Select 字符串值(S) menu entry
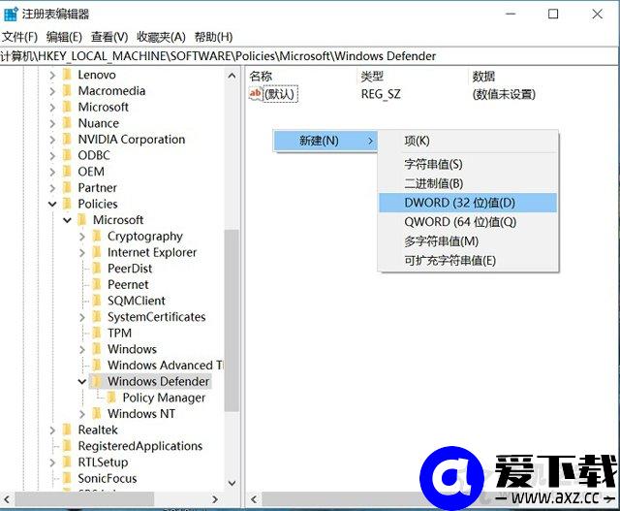This screenshot has width=620, height=511. pyautogui.click(x=468, y=164)
